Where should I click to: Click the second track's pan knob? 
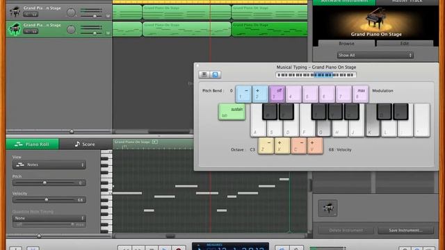(71, 29)
